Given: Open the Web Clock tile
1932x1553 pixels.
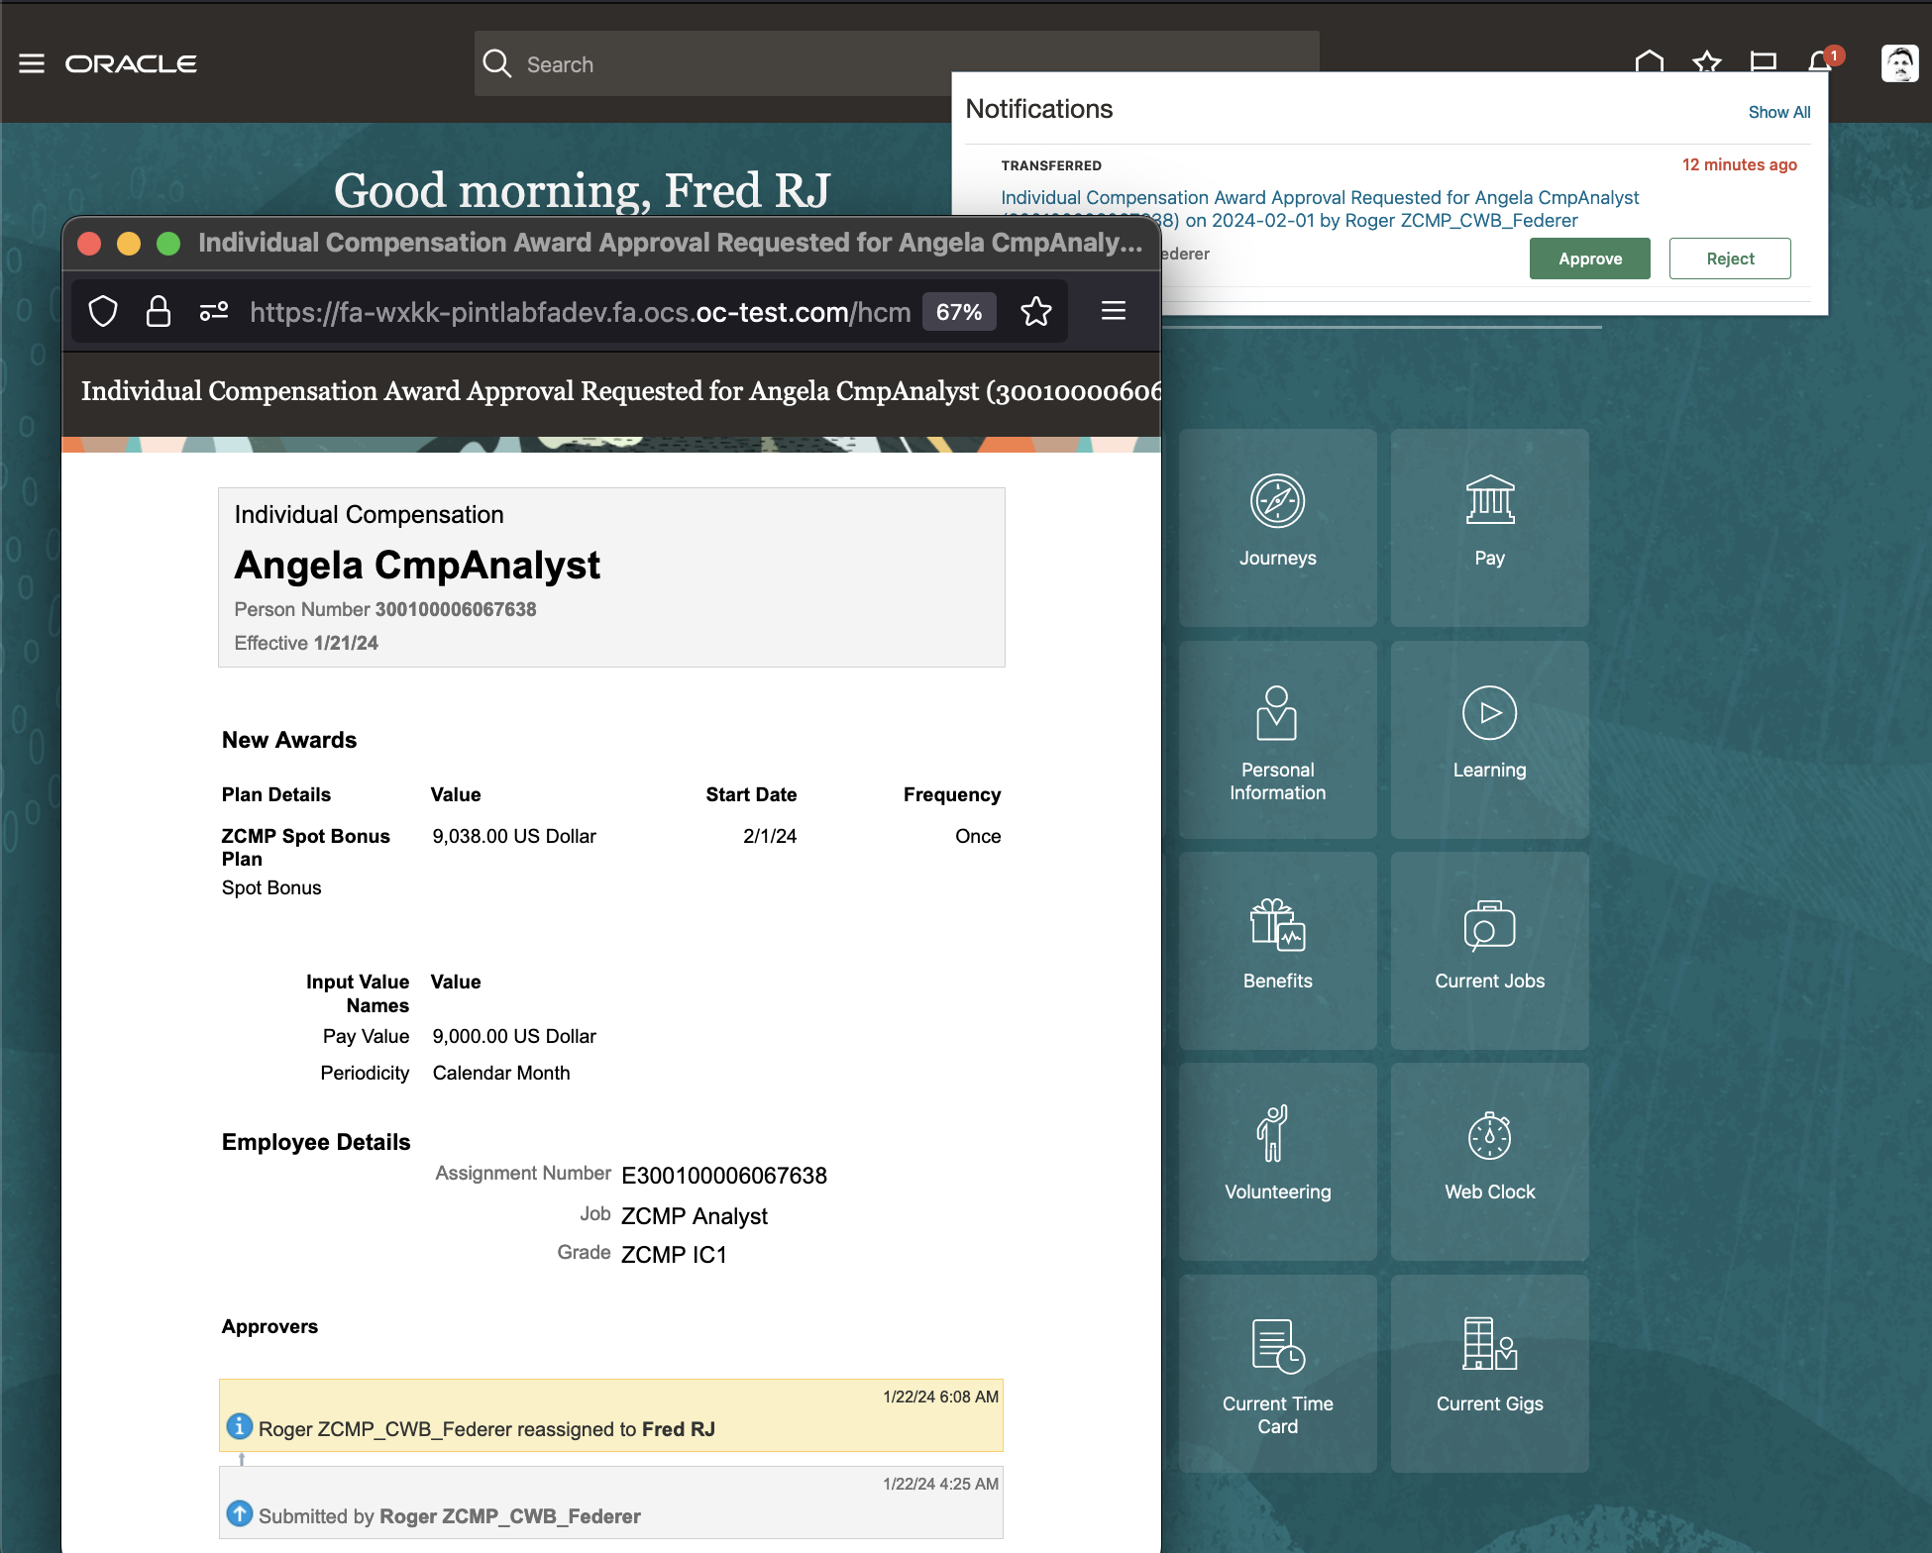Looking at the screenshot, I should 1489,1160.
